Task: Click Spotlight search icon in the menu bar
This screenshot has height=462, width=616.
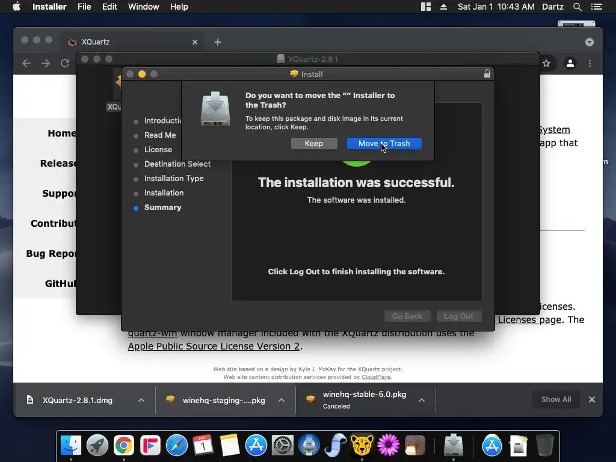Action: 577,7
